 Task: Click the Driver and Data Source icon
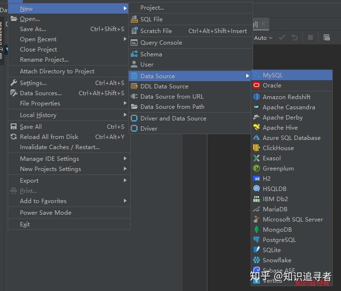(134, 119)
